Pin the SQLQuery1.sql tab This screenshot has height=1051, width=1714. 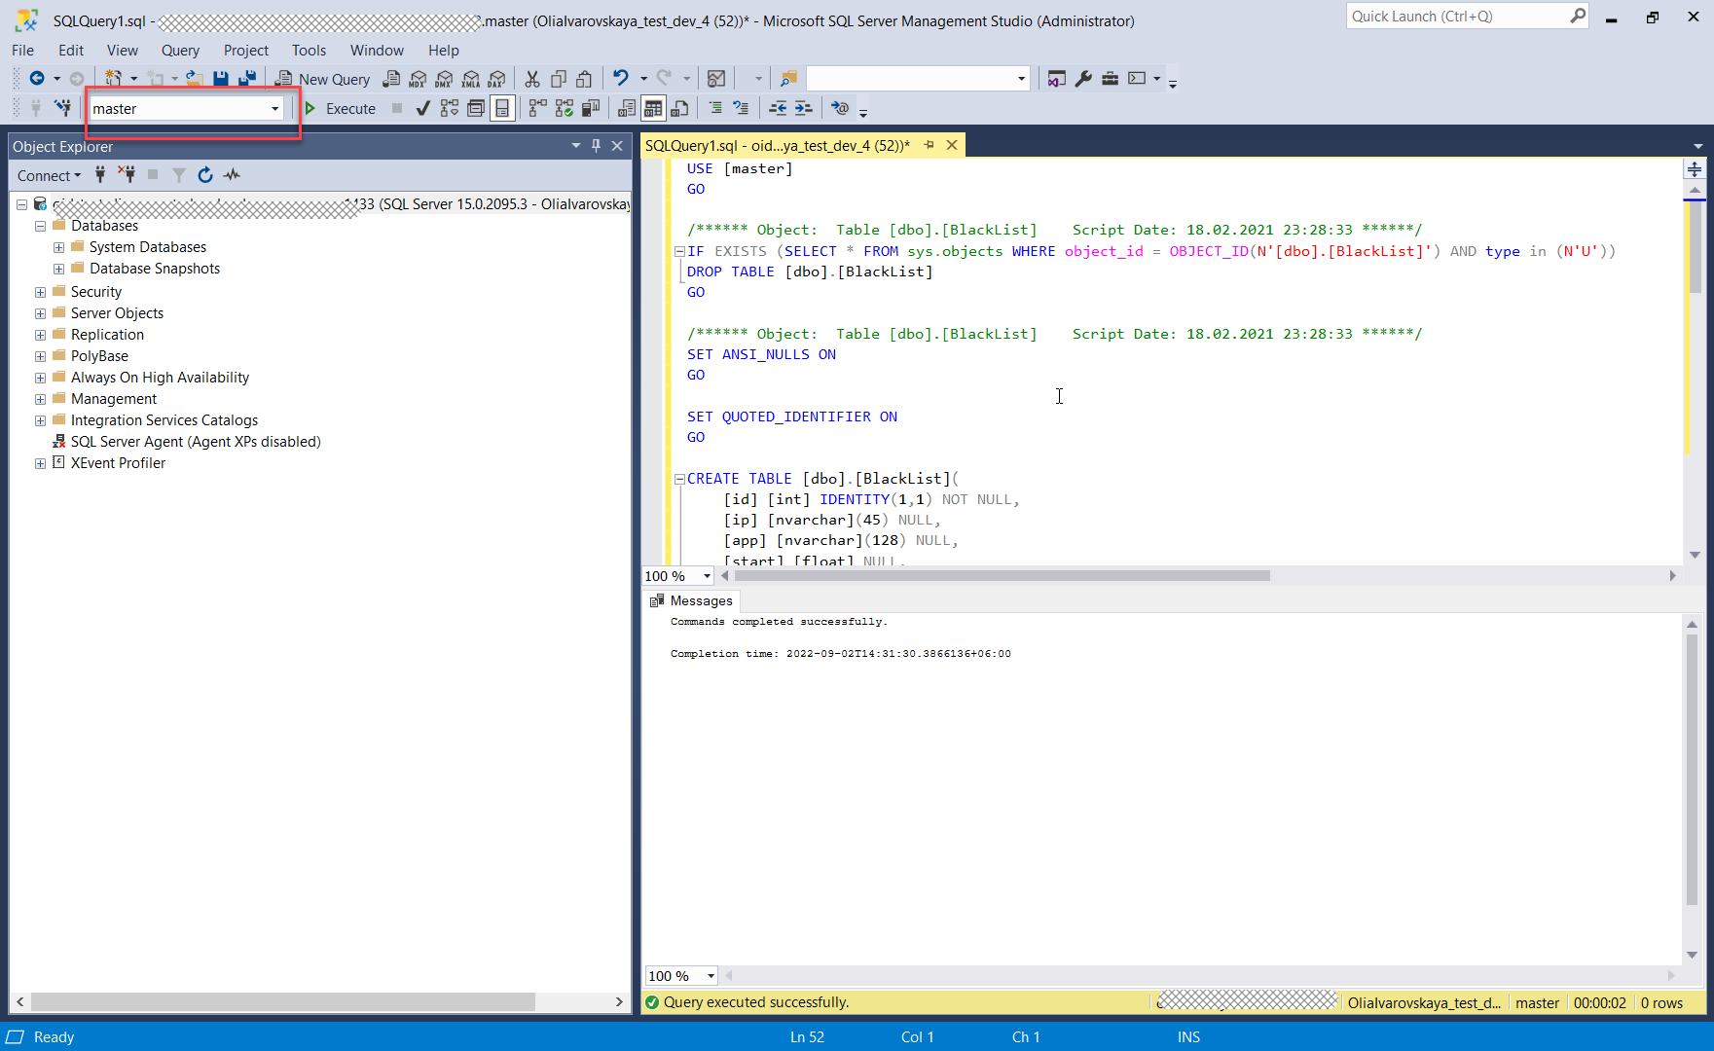(929, 145)
